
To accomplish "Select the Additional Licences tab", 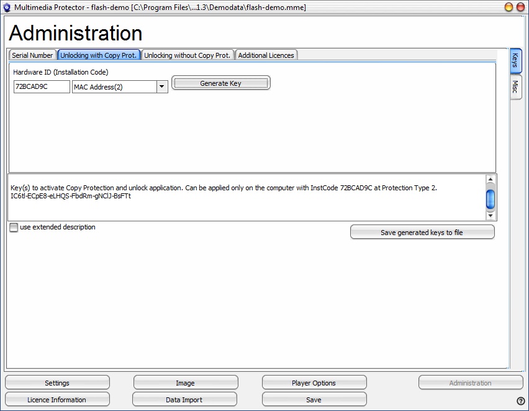I will coord(266,55).
